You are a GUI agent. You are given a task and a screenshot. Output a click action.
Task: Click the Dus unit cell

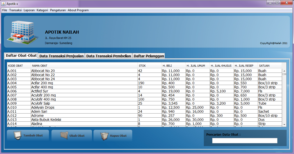point(270,120)
